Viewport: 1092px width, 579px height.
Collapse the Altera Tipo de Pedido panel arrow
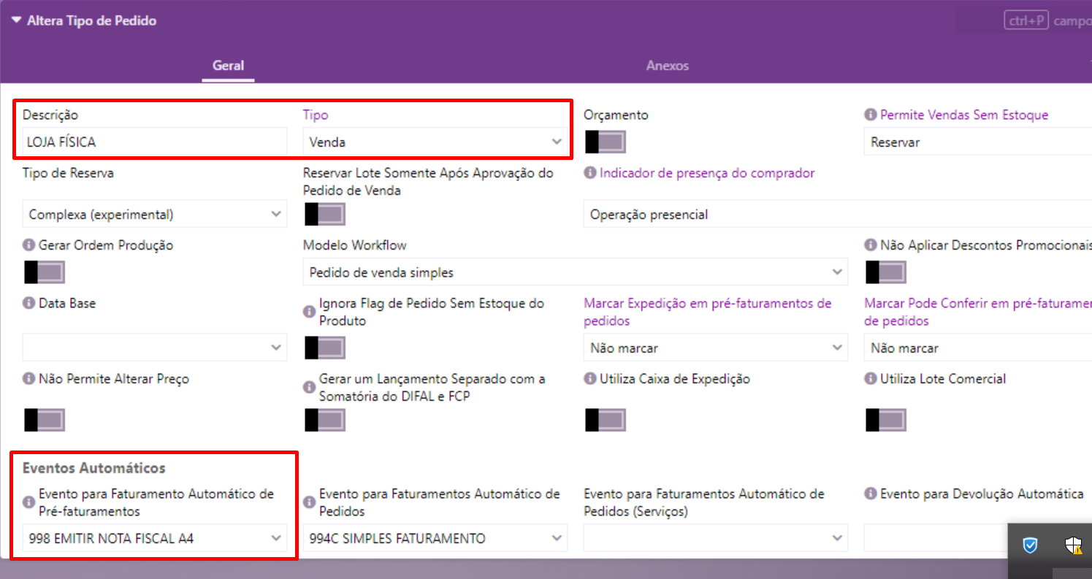(x=16, y=20)
